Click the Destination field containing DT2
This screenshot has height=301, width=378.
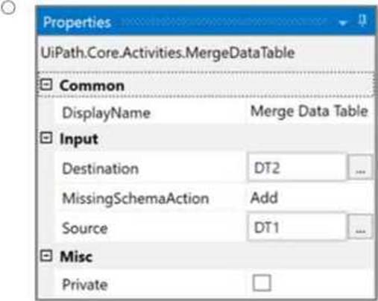297,167
